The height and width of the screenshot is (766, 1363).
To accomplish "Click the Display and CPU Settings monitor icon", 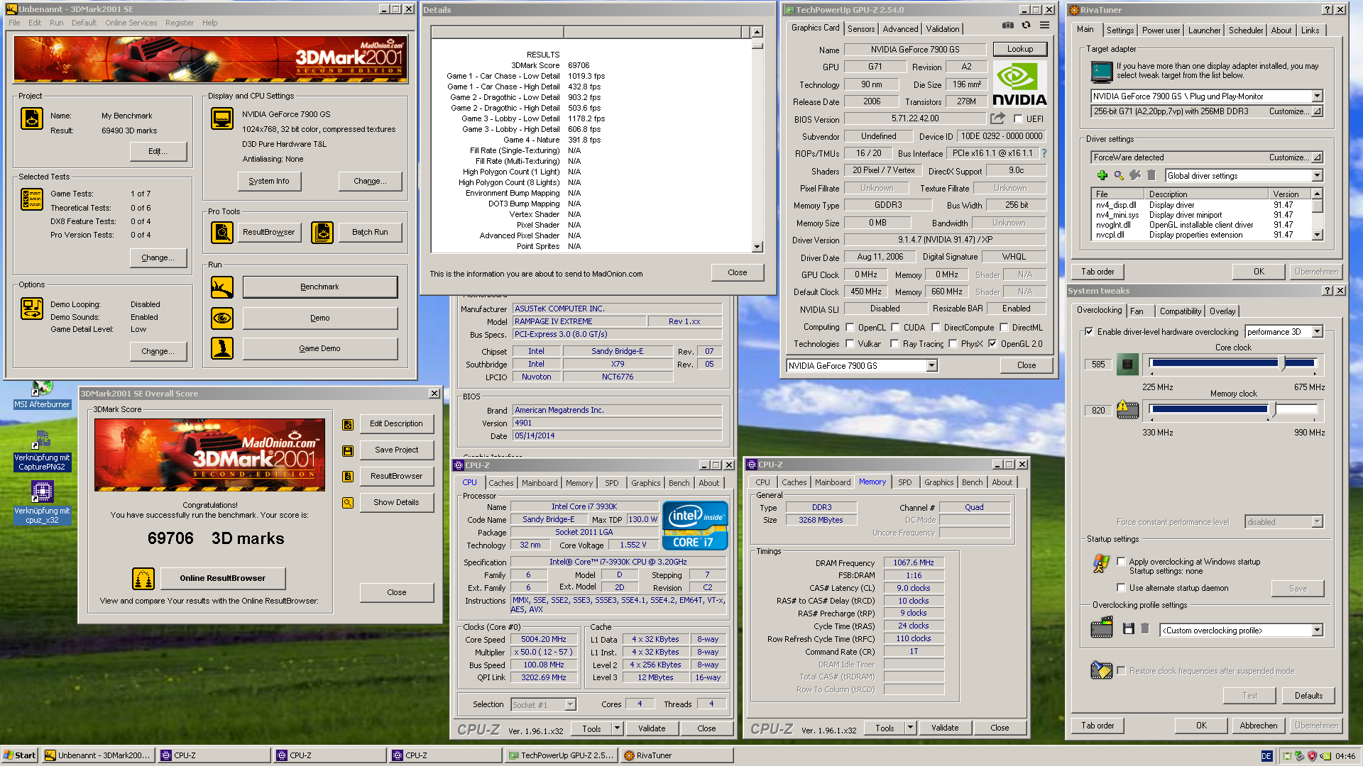I will [x=222, y=118].
